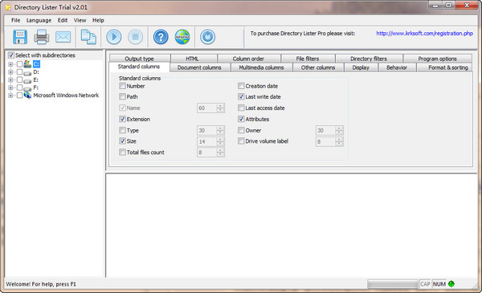Image resolution: width=482 pixels, height=293 pixels.
Task: Switch to the File filters tab
Action: [308, 59]
